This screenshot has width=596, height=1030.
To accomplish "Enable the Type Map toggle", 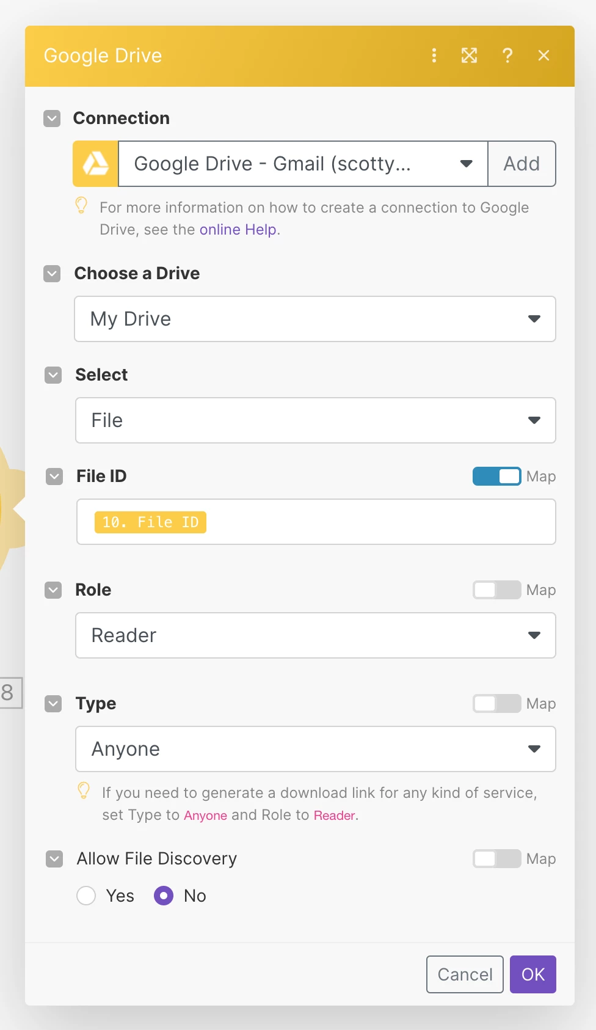I will [x=496, y=703].
